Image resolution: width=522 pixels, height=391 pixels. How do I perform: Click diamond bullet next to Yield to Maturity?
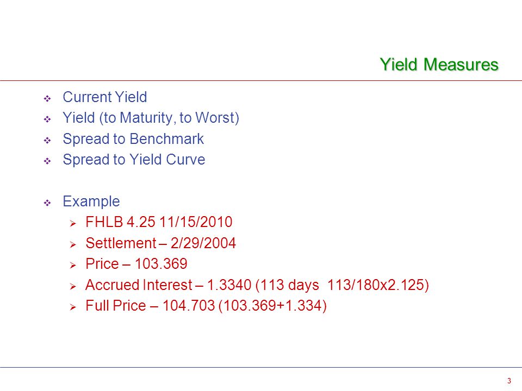(x=47, y=119)
